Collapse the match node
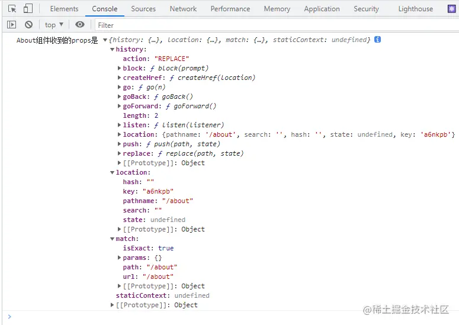Screen dimensions: 459x325 point(112,239)
